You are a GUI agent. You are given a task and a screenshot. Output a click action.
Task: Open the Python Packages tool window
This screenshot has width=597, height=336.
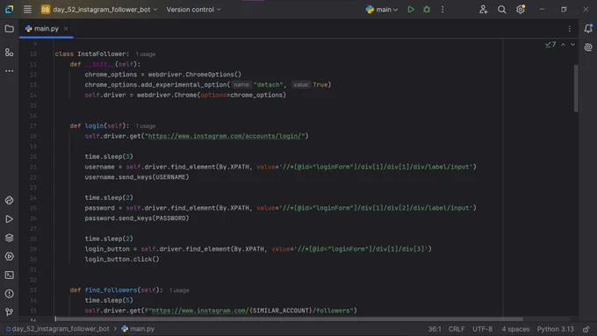pyautogui.click(x=9, y=238)
